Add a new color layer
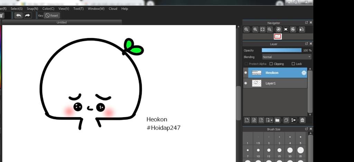Image resolution: width=354 pixels, height=162 pixels. pyautogui.click(x=247, y=120)
